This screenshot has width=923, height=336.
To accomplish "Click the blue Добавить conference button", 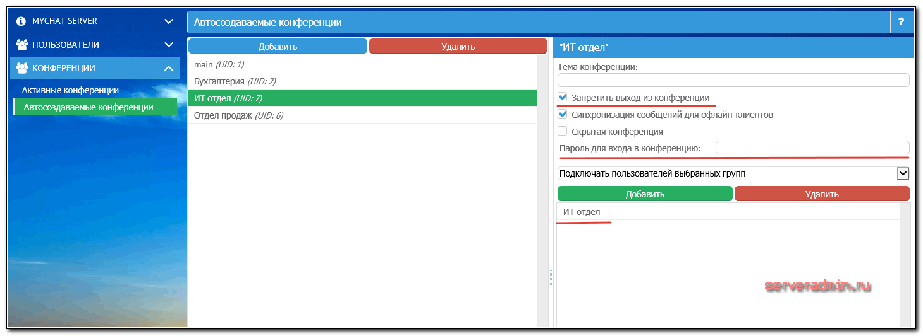I will tap(278, 46).
